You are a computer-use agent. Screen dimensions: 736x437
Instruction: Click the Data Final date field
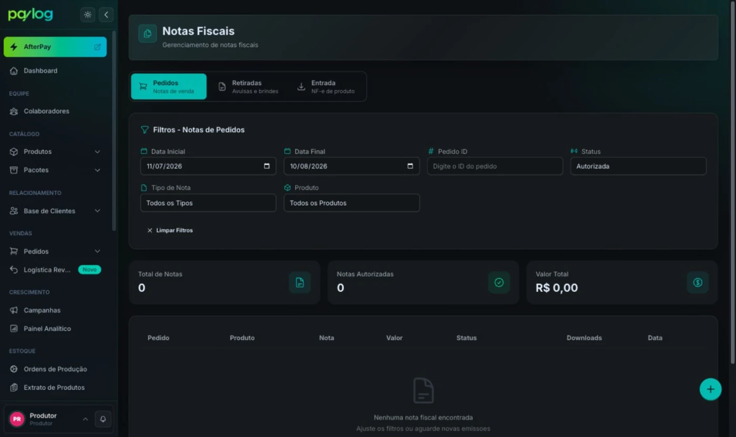pos(352,166)
